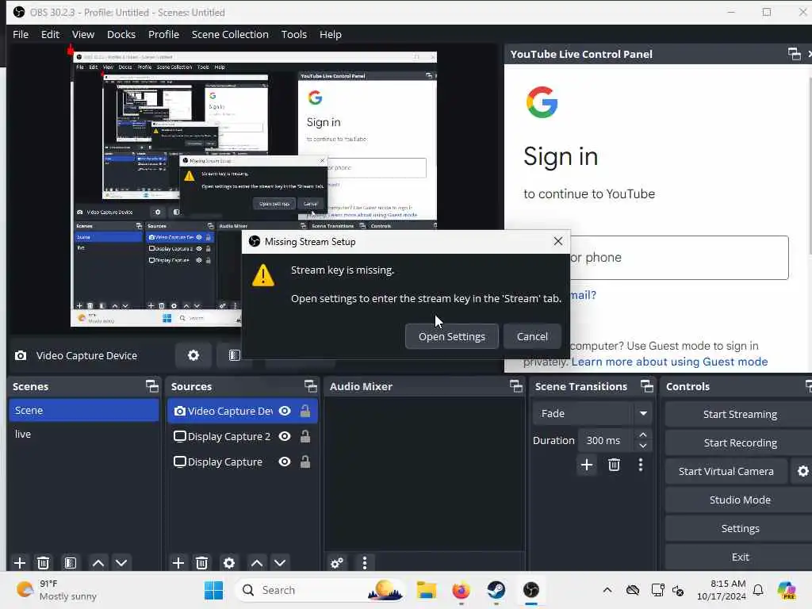
Task: Lock the Display Capture 2 source
Action: 305,436
